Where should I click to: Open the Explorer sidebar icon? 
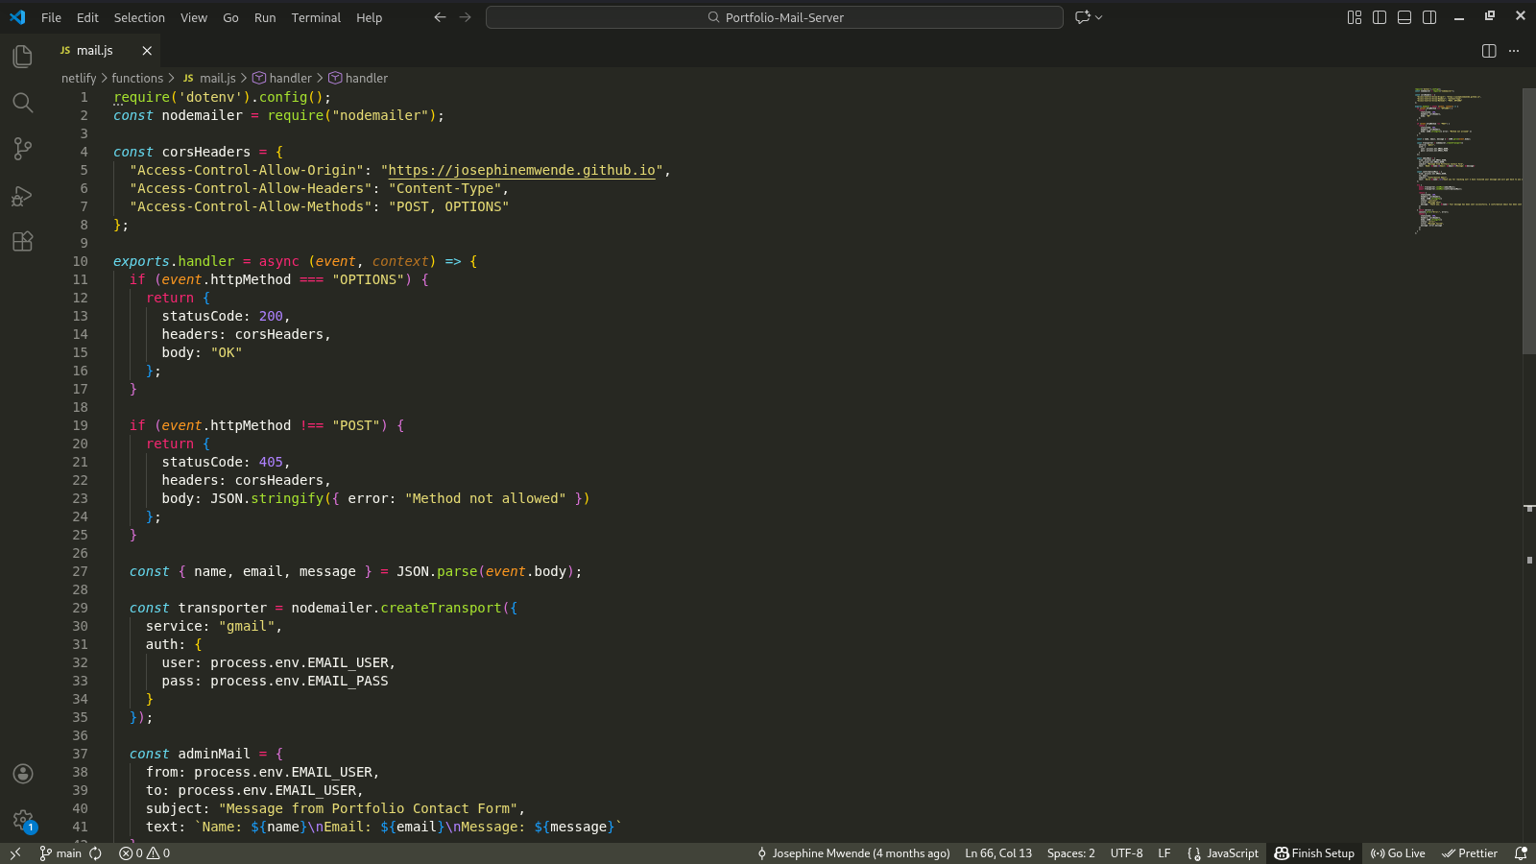pos(22,56)
